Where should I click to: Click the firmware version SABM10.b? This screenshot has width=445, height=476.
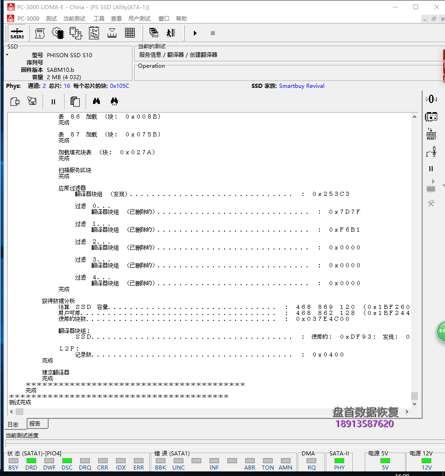[60, 70]
